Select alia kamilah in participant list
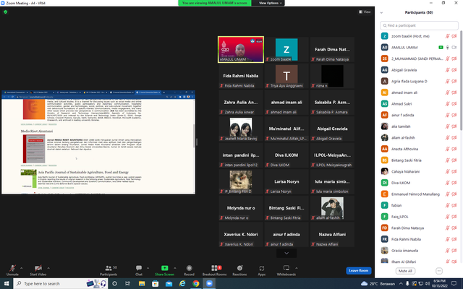Viewport: 463px width, 289px height. coord(419,126)
